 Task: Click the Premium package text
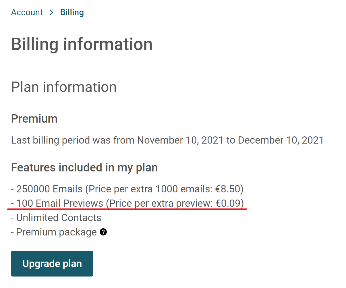coord(56,232)
